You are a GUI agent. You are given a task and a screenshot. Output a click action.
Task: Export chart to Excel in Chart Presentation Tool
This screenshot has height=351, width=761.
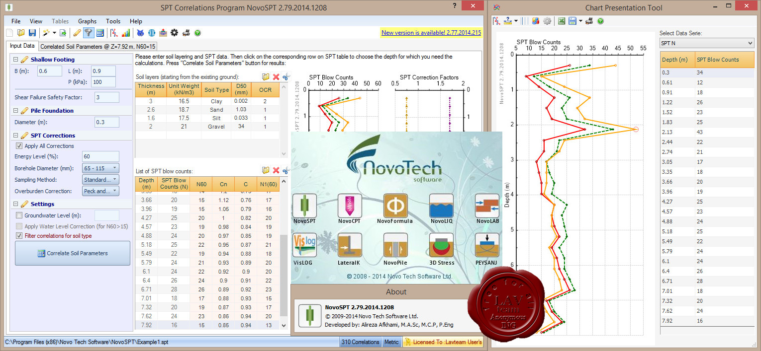tap(561, 21)
